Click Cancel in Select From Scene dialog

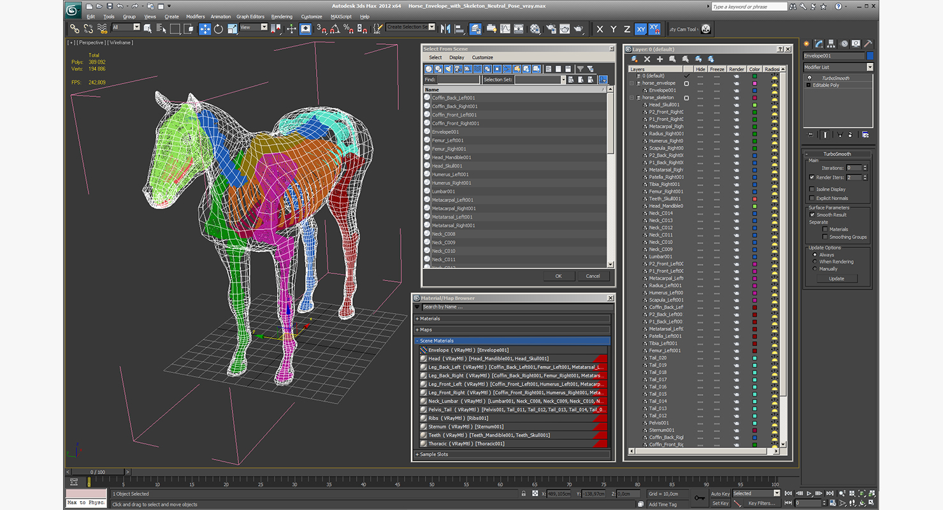point(593,276)
